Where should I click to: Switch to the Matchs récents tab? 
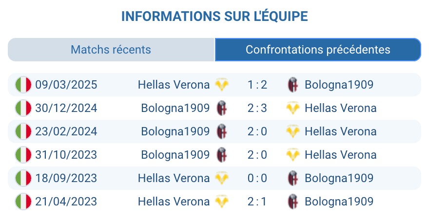click(x=111, y=50)
